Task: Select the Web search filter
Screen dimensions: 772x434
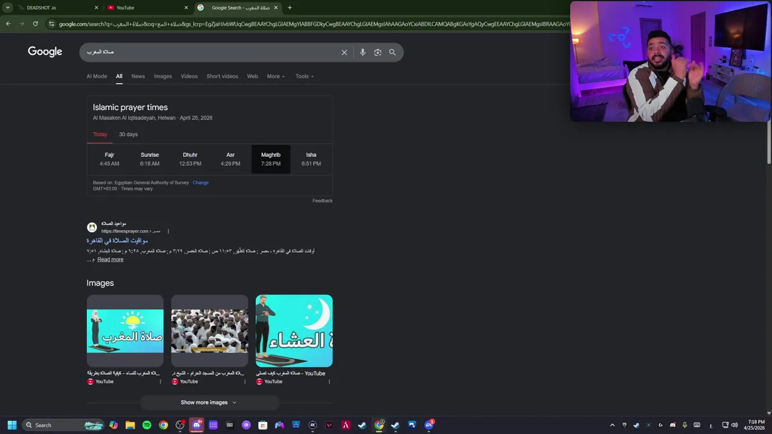Action: point(252,77)
